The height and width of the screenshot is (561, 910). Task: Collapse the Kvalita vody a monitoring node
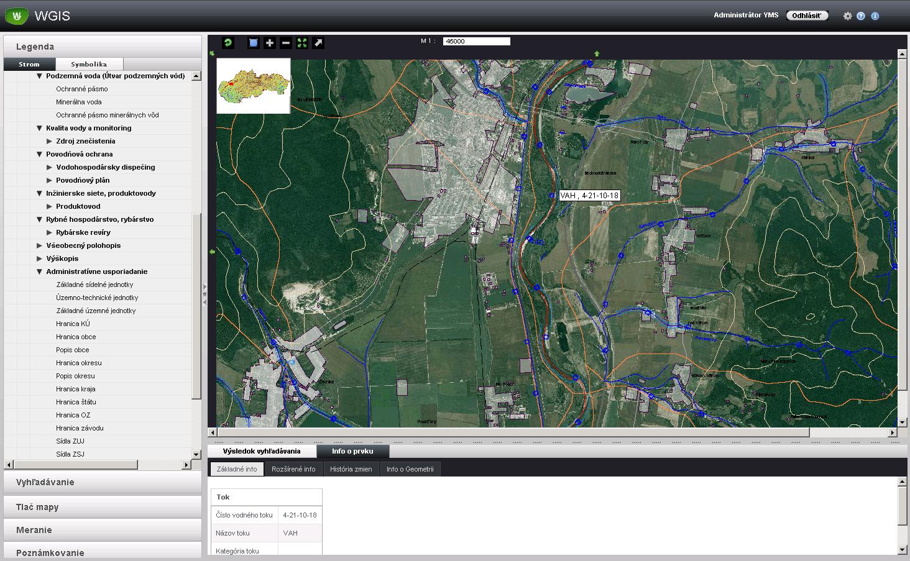(40, 128)
